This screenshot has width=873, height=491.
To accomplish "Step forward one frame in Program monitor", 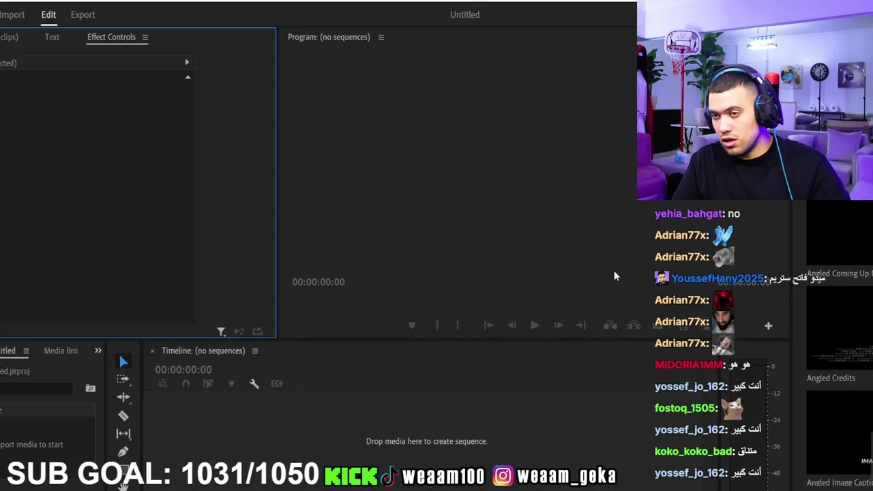I will [558, 325].
